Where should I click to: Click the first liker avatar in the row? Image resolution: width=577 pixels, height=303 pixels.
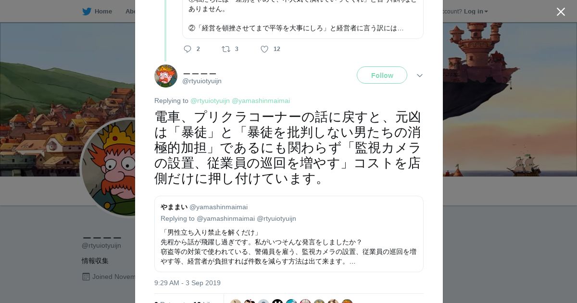pyautogui.click(x=236, y=302)
